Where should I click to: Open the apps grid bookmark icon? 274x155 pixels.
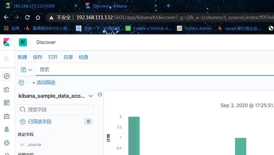point(6,28)
